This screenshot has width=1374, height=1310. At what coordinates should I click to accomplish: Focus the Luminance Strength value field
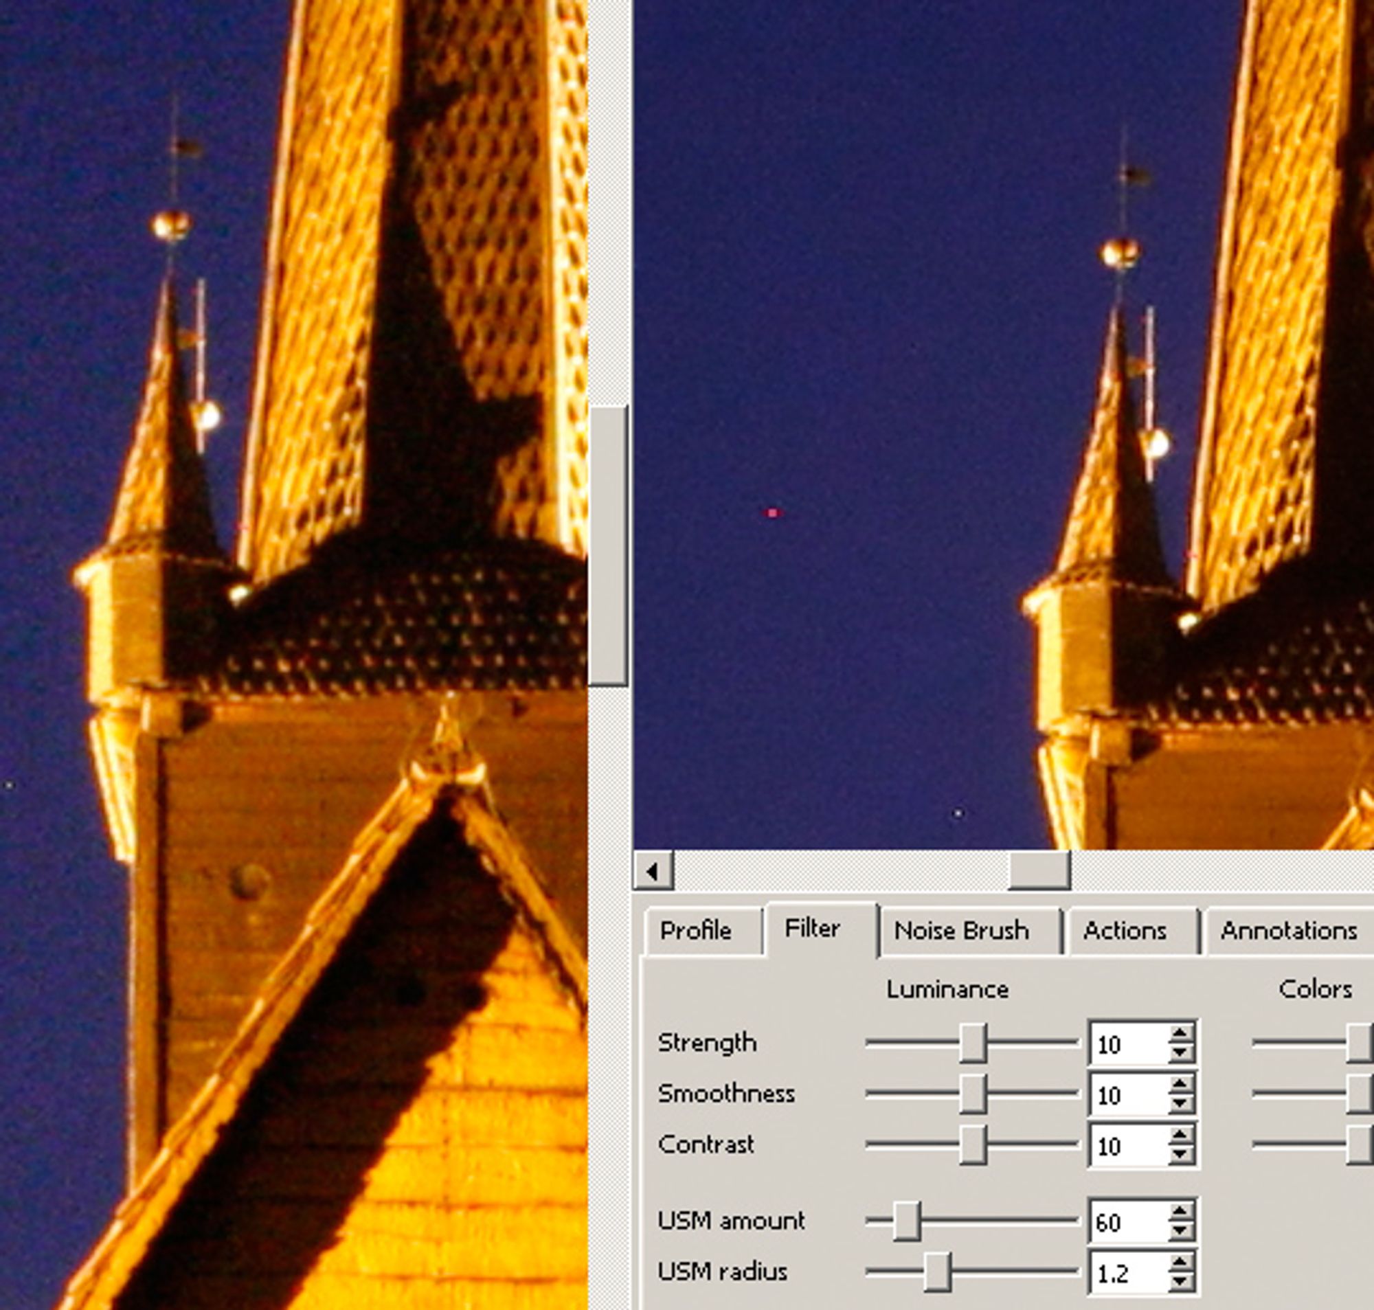[1130, 1044]
